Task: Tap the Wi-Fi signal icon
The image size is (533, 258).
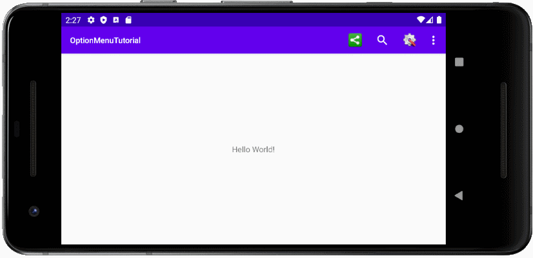Action: (421, 20)
